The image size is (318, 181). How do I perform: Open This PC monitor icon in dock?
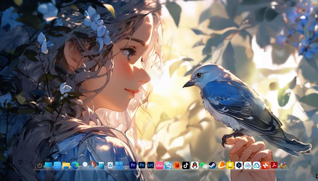pyautogui.click(x=49, y=165)
